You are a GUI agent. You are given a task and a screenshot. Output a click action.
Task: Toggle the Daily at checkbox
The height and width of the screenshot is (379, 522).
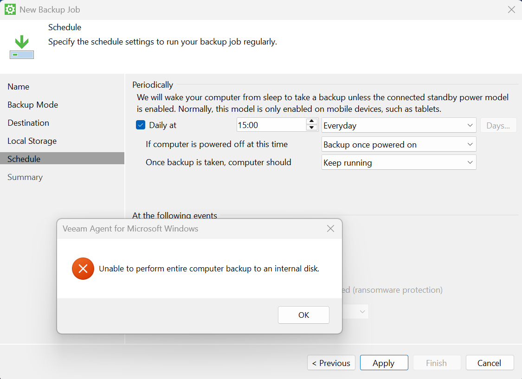(141, 125)
